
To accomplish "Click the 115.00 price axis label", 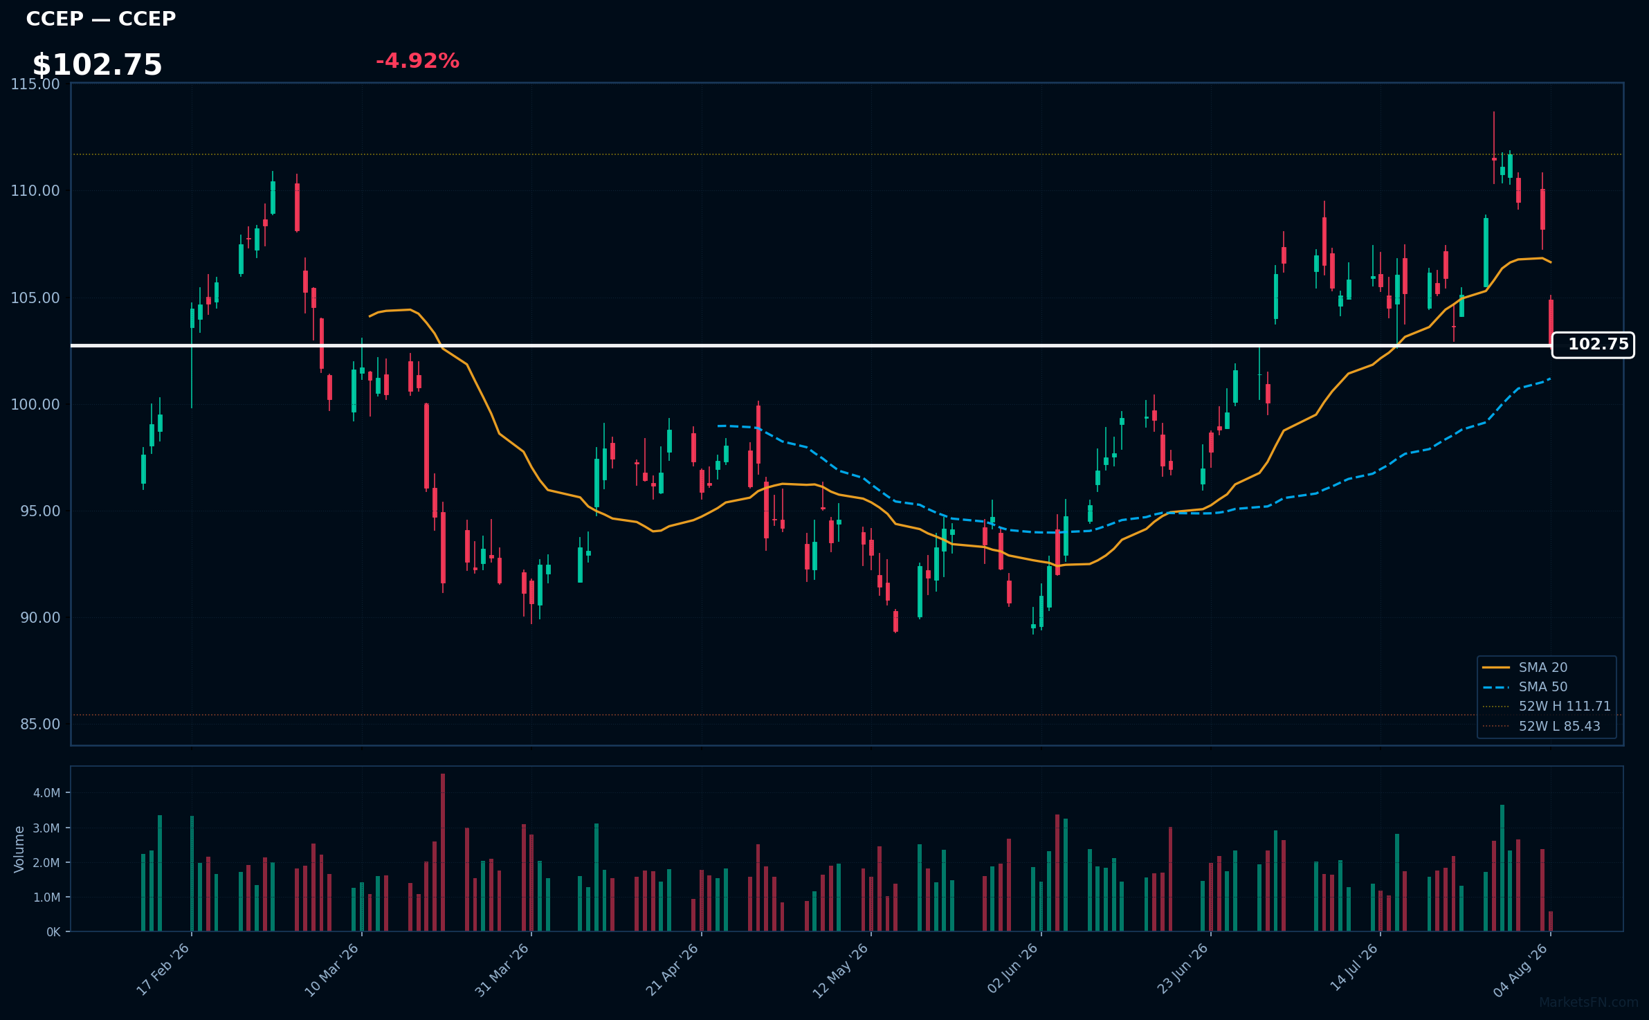I will click(x=35, y=84).
